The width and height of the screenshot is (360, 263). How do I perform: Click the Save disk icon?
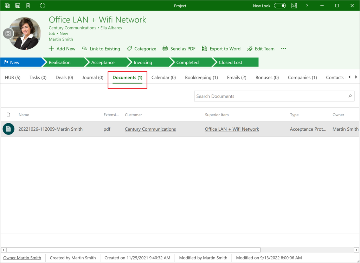pyautogui.click(x=18, y=6)
